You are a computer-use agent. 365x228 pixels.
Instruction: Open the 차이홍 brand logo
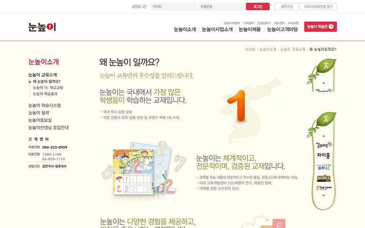tap(324, 155)
